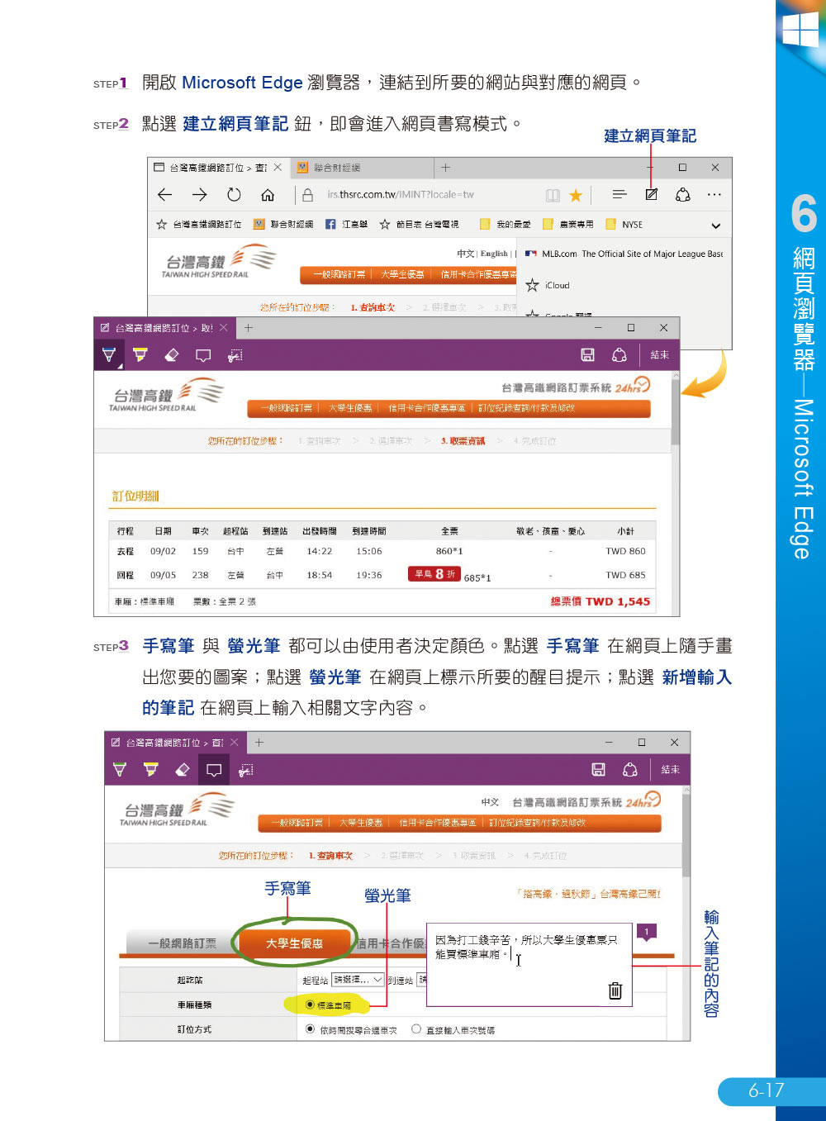826x1121 pixels.
Task: Open reading view with the book icon
Action: tap(553, 196)
